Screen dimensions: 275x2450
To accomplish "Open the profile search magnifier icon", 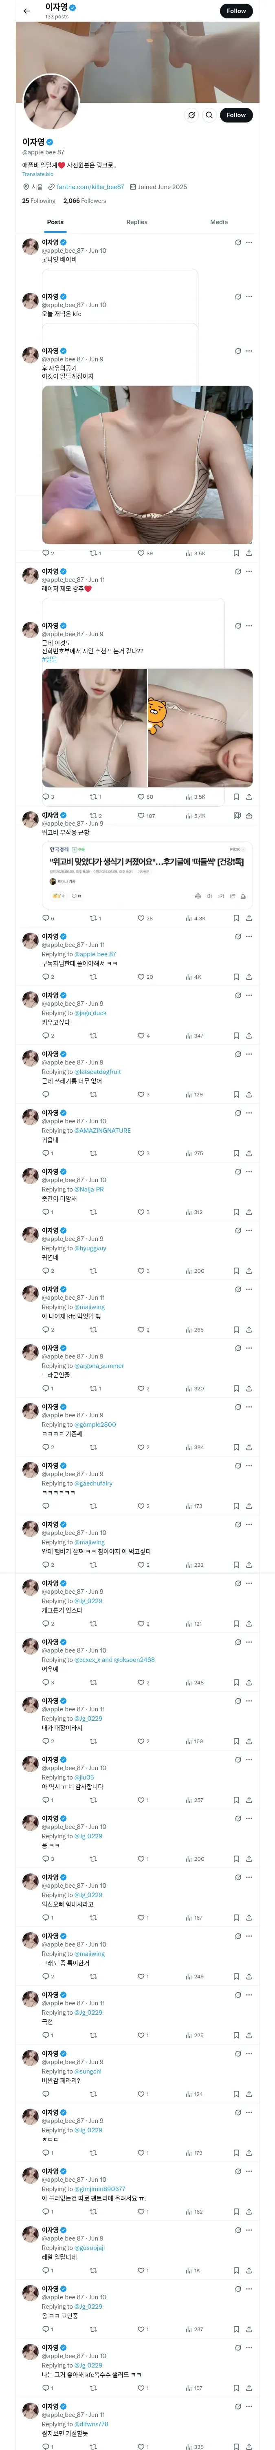I will (209, 115).
